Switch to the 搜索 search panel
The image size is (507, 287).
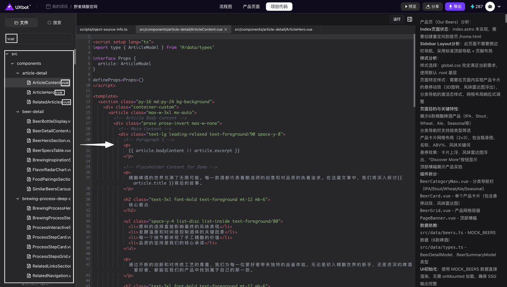(x=54, y=23)
